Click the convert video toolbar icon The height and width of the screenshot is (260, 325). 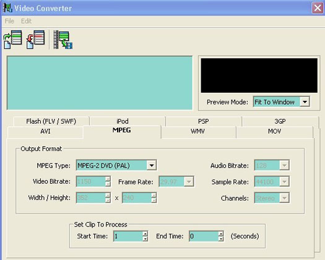click(63, 40)
